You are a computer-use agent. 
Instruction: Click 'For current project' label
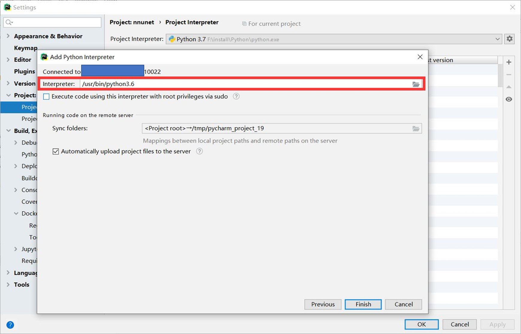click(274, 24)
